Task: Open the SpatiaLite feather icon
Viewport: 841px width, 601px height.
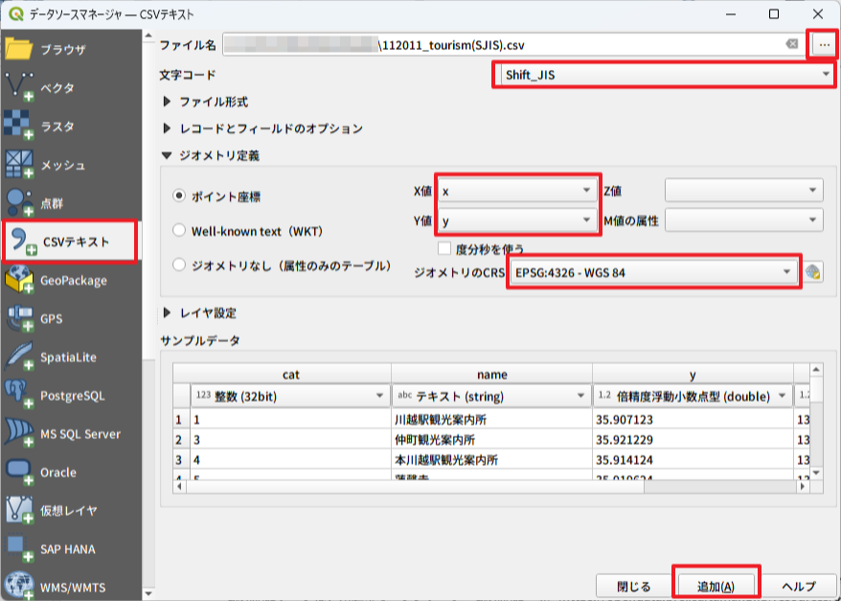Action: (19, 357)
